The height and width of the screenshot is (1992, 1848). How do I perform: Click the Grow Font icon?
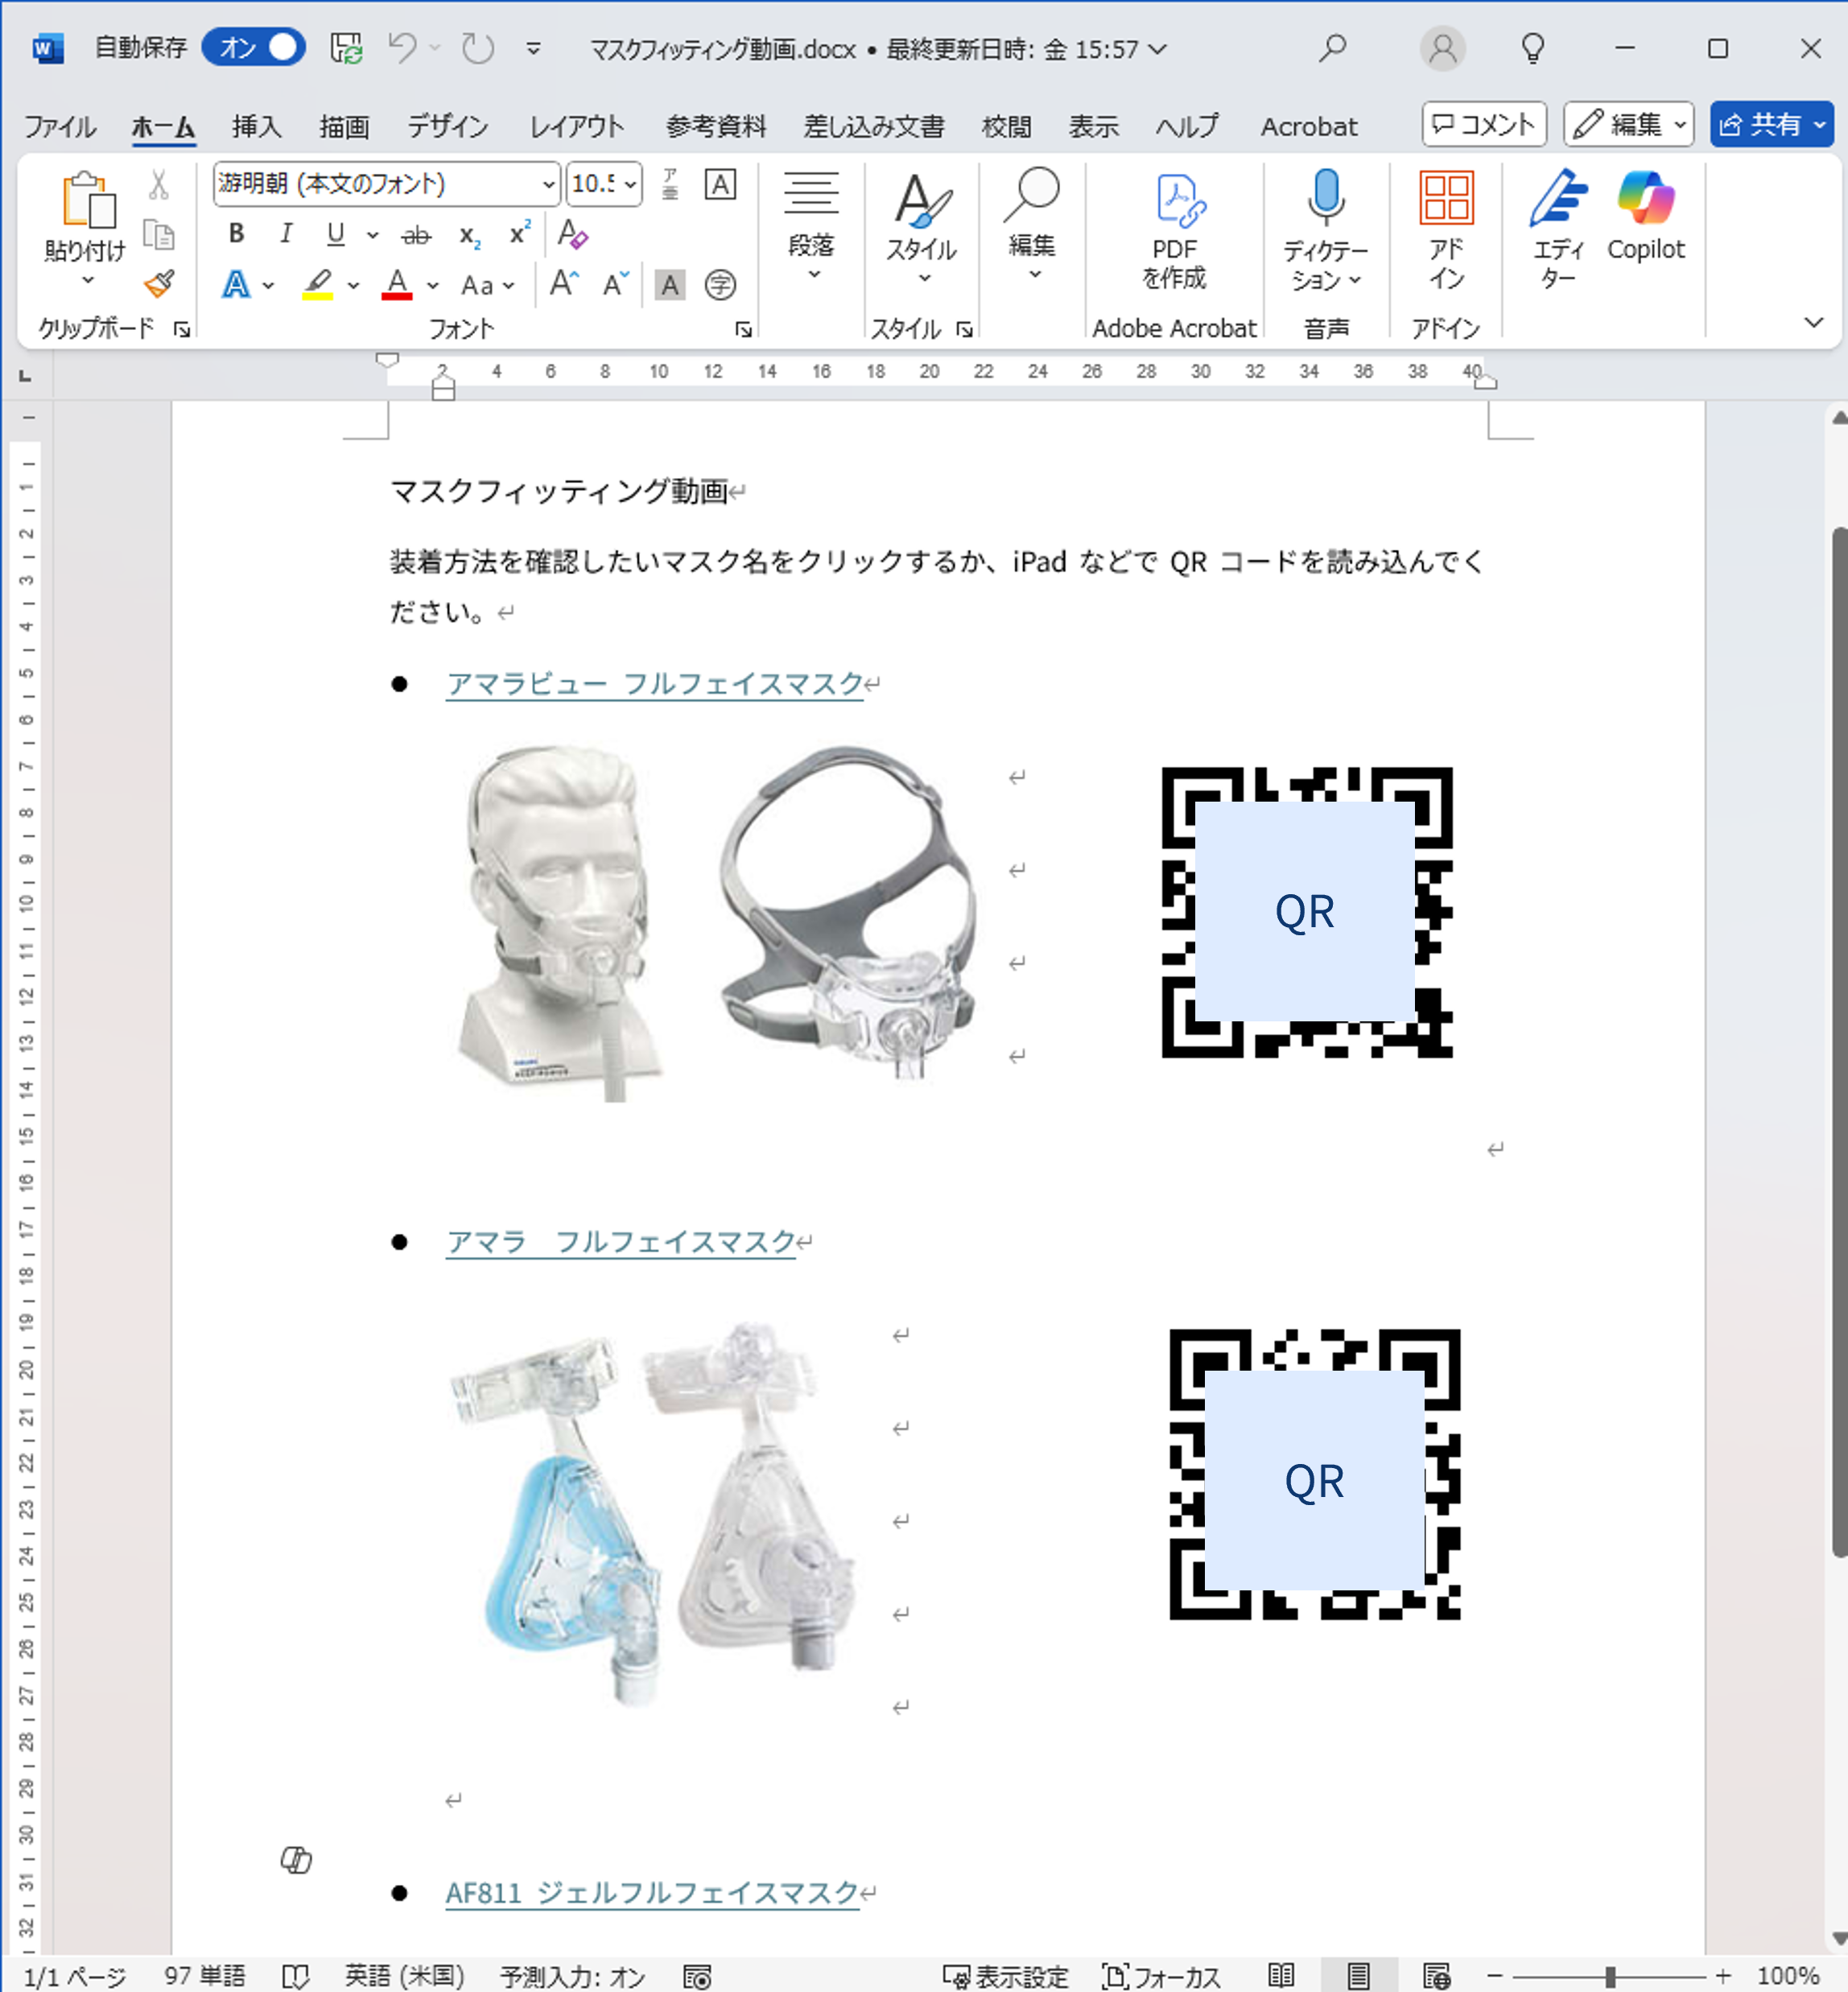pyautogui.click(x=564, y=284)
